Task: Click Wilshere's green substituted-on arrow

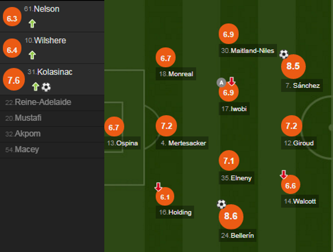Action: (x=32, y=55)
